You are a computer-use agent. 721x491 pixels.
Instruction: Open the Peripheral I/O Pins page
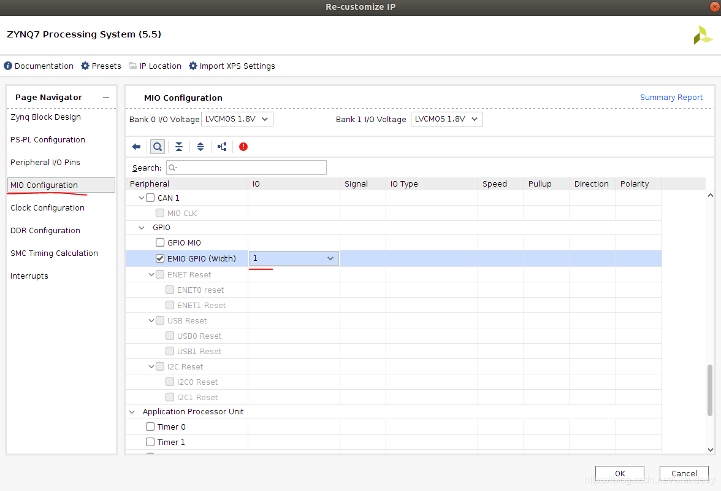(45, 162)
